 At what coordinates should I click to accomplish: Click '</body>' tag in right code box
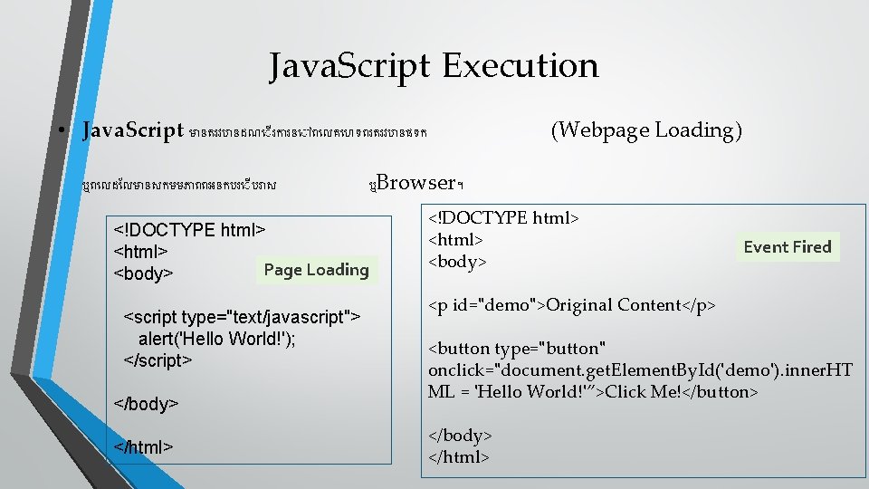[460, 436]
